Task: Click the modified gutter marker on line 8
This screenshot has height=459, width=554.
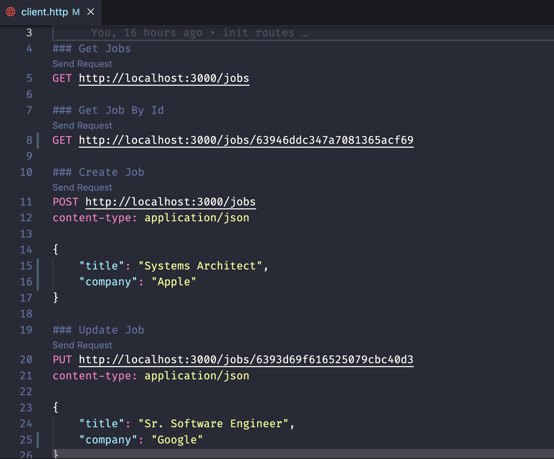Action: click(38, 140)
